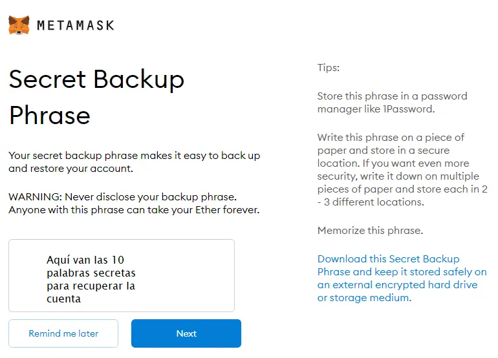Click the "1Password" mention in the tips

pos(408,109)
